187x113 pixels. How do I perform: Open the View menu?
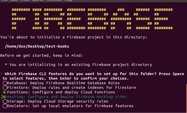click(x=25, y=0)
